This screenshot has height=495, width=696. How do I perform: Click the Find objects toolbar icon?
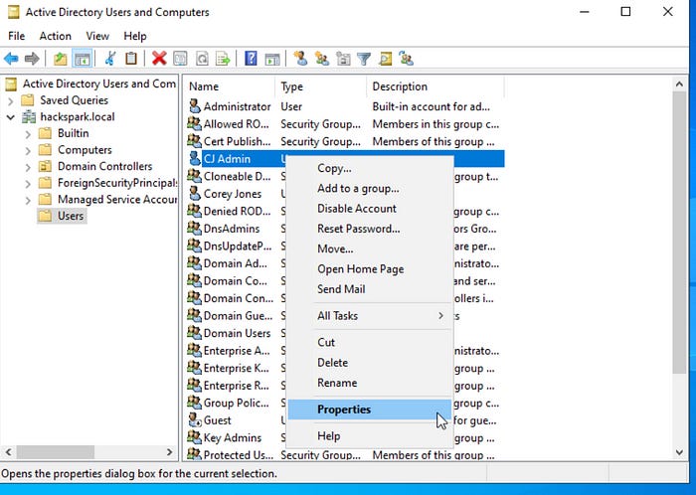[386, 59]
